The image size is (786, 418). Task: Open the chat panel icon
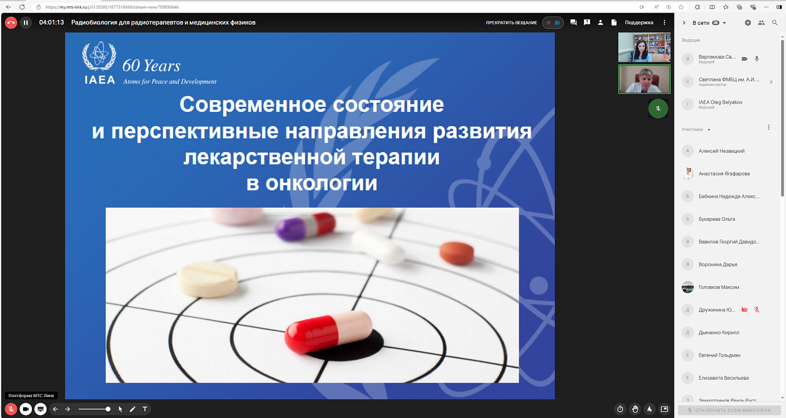tap(573, 22)
